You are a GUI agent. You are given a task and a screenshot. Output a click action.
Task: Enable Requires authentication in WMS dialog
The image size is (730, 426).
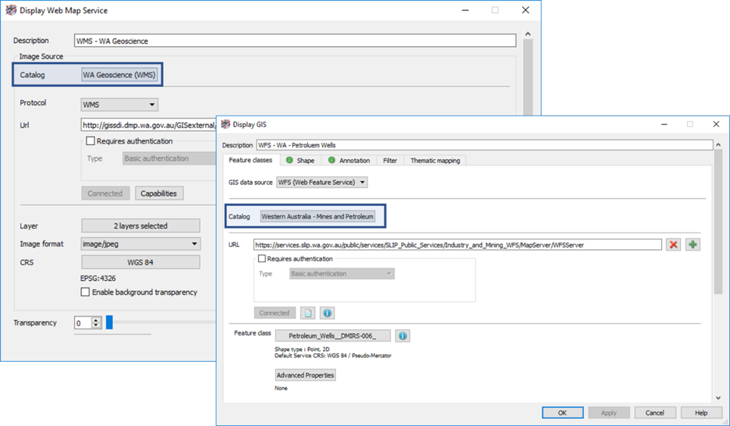pyautogui.click(x=91, y=141)
